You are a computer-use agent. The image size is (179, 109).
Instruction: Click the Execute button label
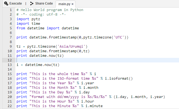click(x=16, y=3)
